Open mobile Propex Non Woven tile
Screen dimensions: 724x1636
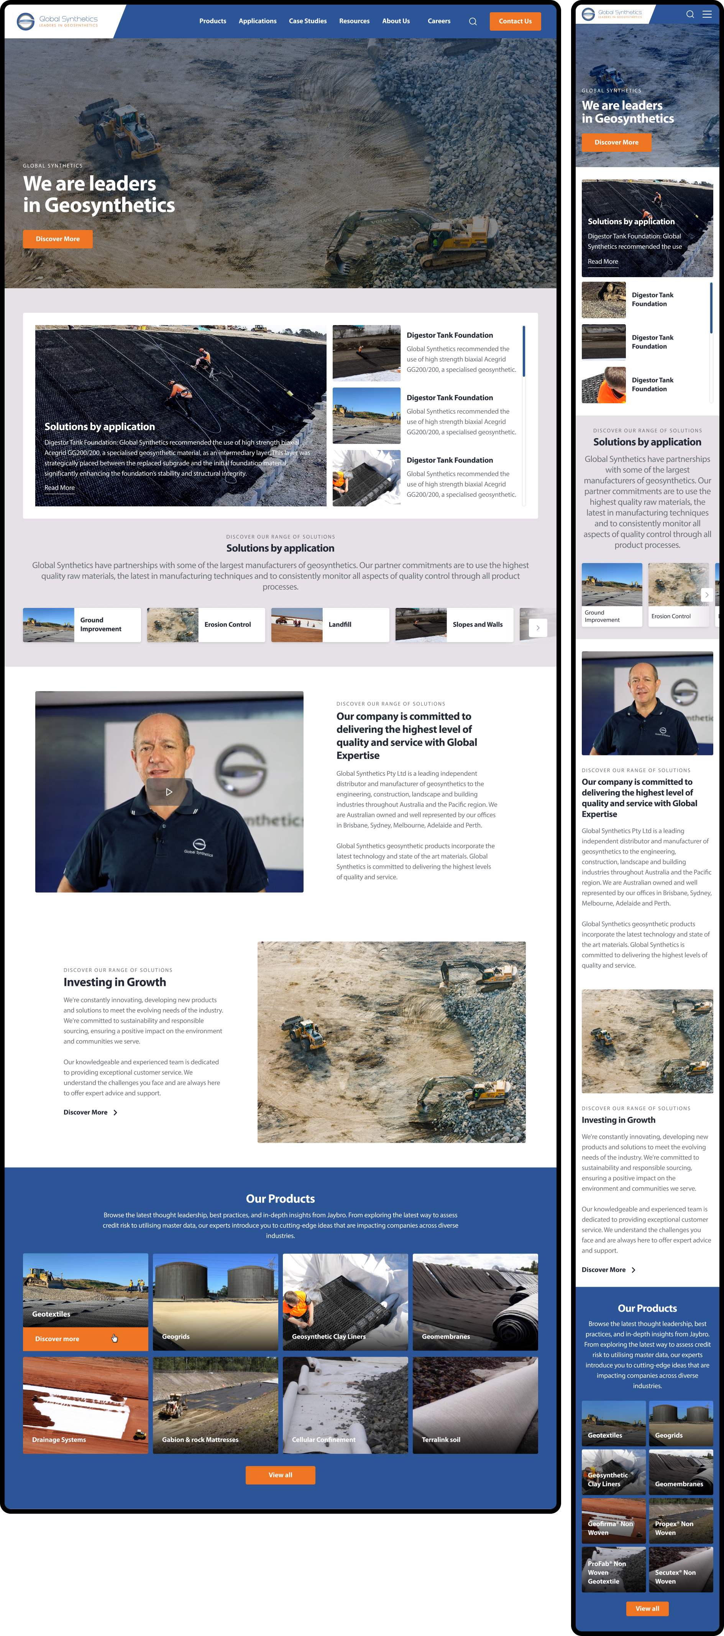point(681,1521)
